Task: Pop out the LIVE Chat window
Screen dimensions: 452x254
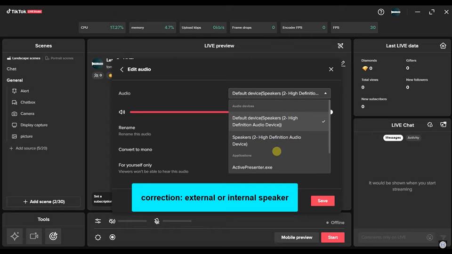Action: pyautogui.click(x=443, y=125)
